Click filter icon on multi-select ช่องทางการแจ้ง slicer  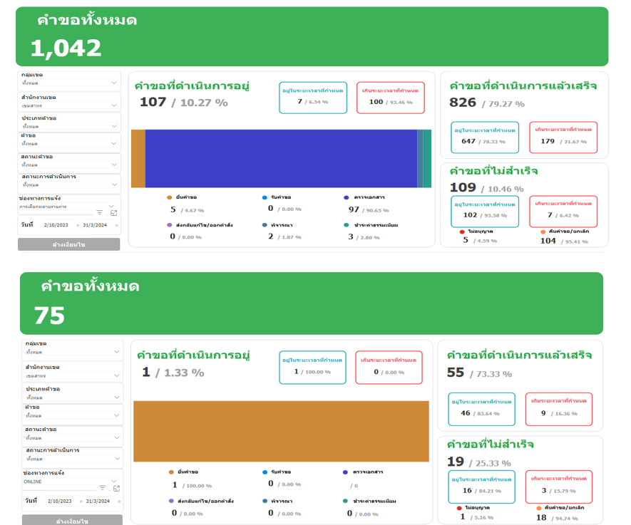point(100,212)
